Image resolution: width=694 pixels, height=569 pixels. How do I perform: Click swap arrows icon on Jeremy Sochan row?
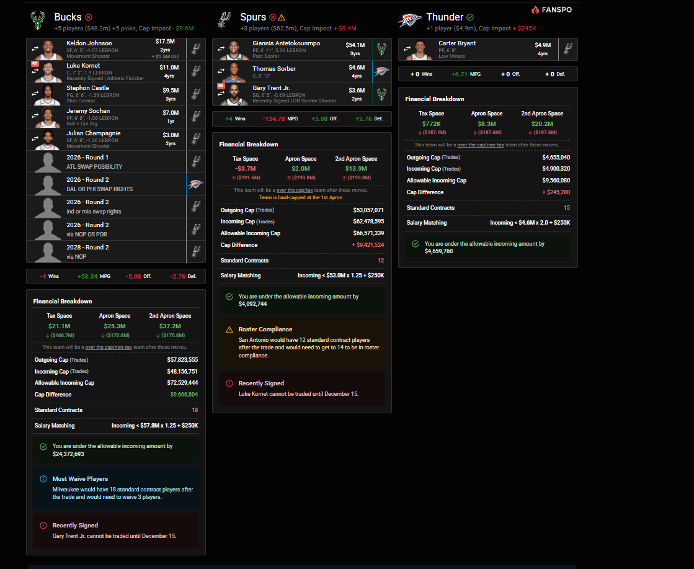tap(35, 116)
